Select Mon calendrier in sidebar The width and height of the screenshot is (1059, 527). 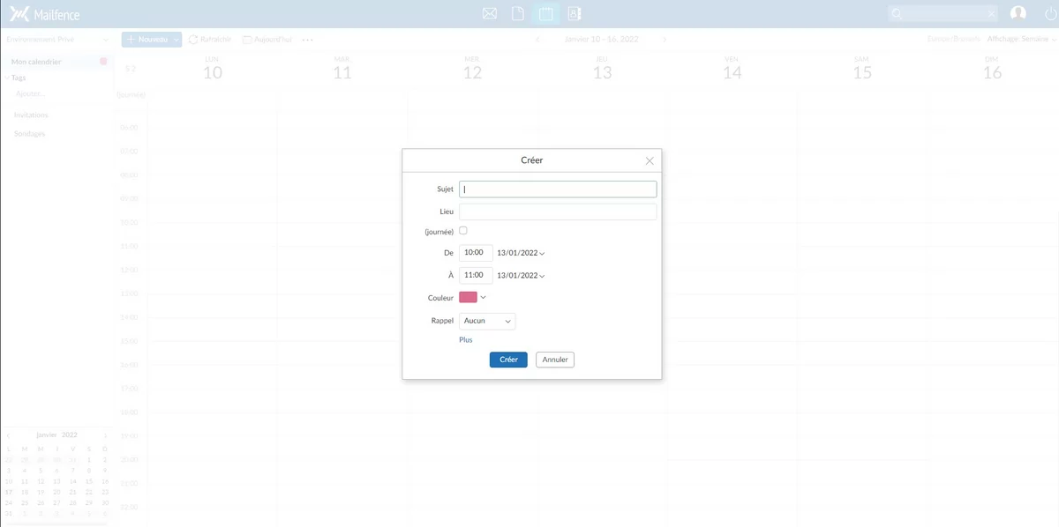coord(36,62)
